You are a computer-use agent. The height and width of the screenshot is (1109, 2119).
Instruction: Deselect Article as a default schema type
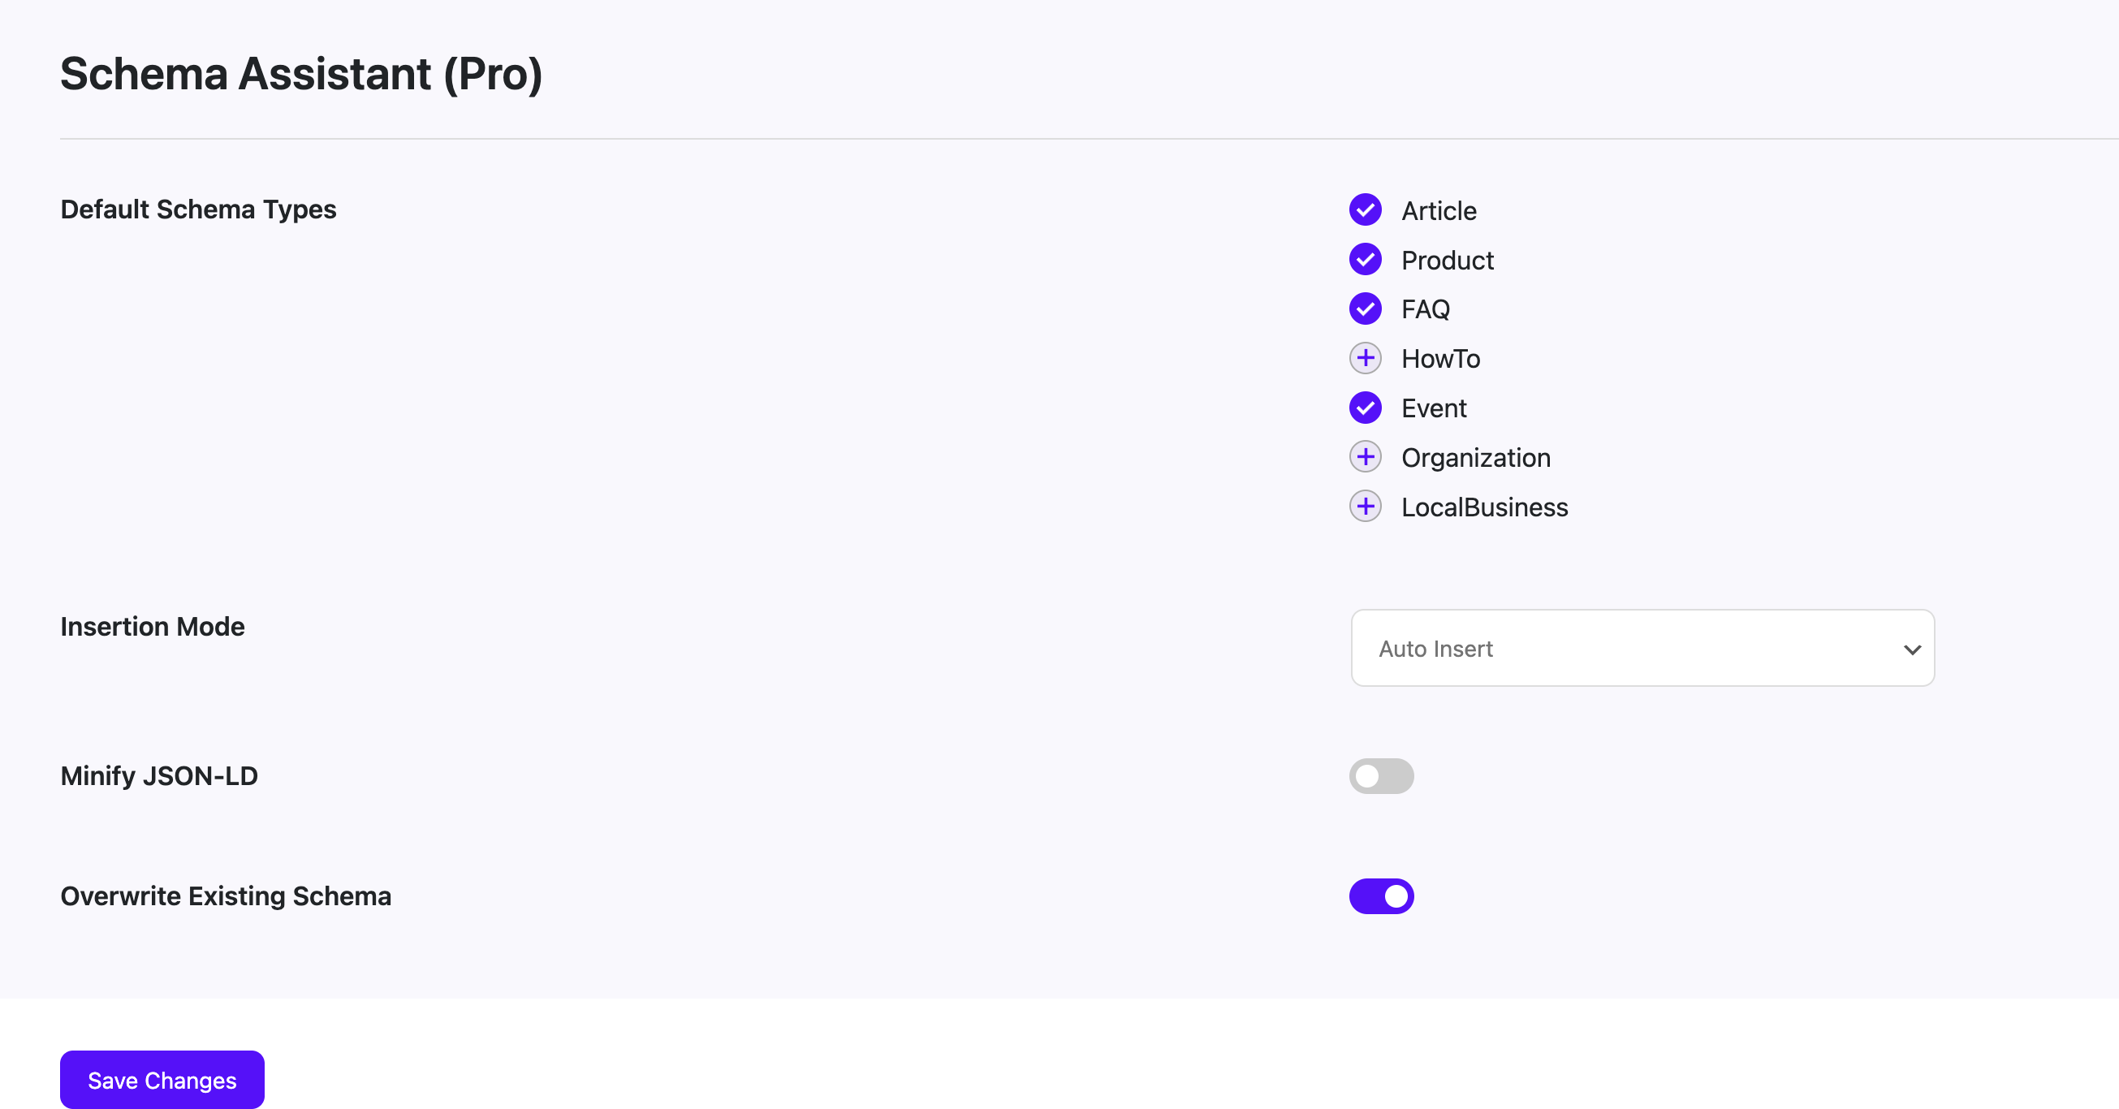click(1366, 209)
